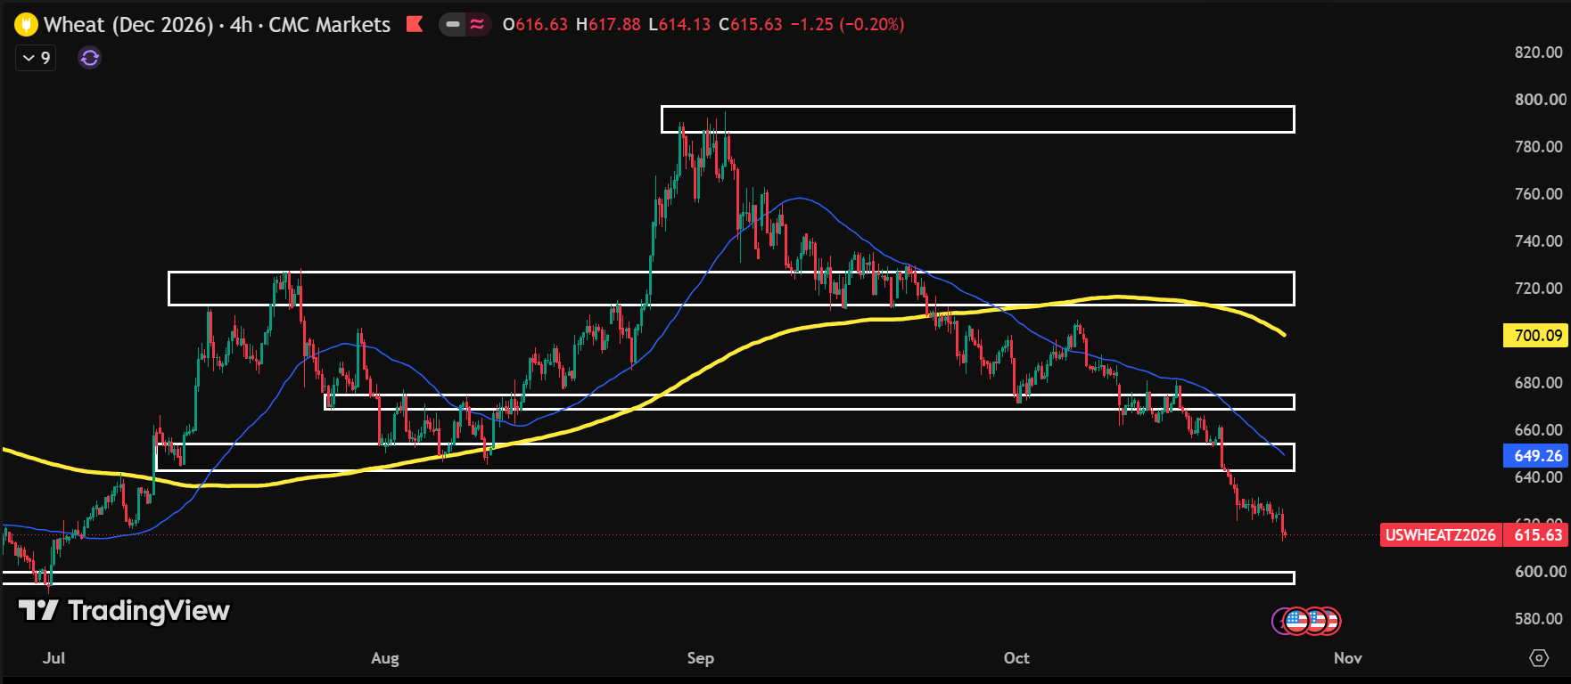Select the Oct label on time axis
The image size is (1571, 684).
click(x=1016, y=658)
